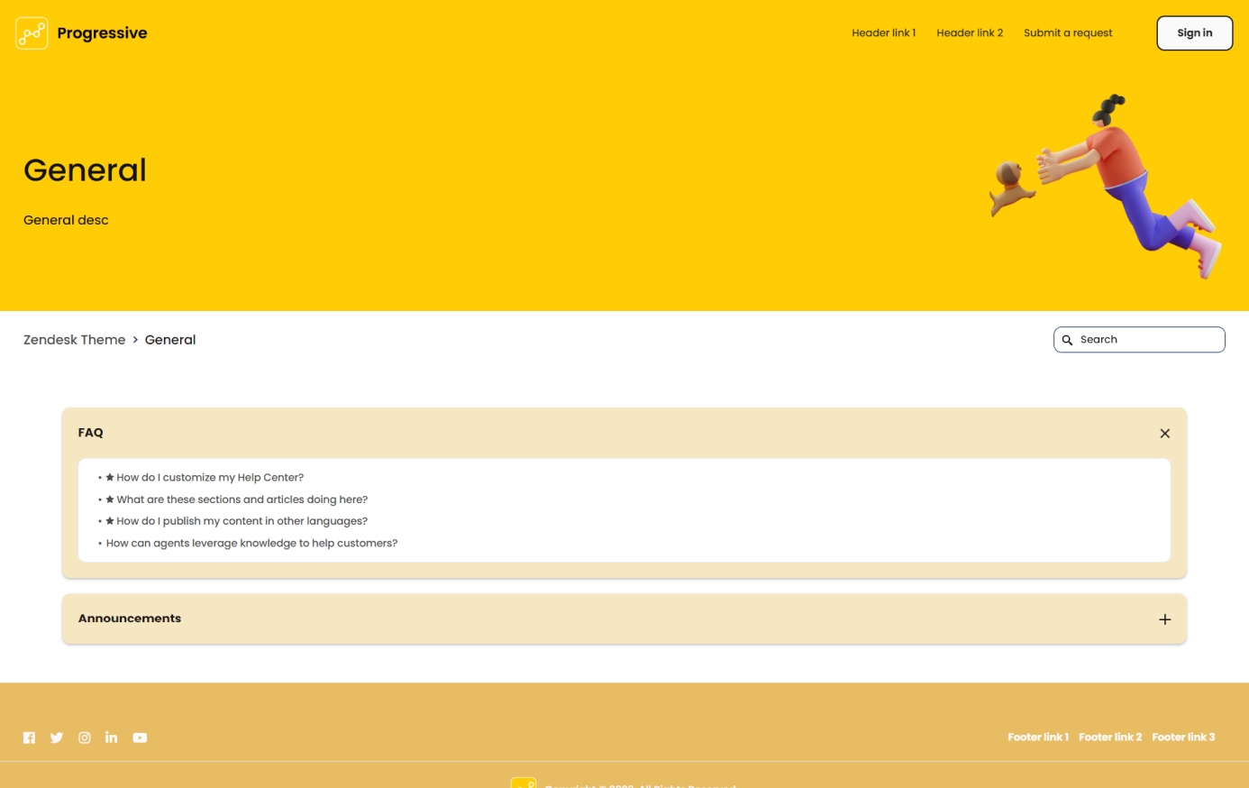Open the Twitter social icon

[x=57, y=738]
